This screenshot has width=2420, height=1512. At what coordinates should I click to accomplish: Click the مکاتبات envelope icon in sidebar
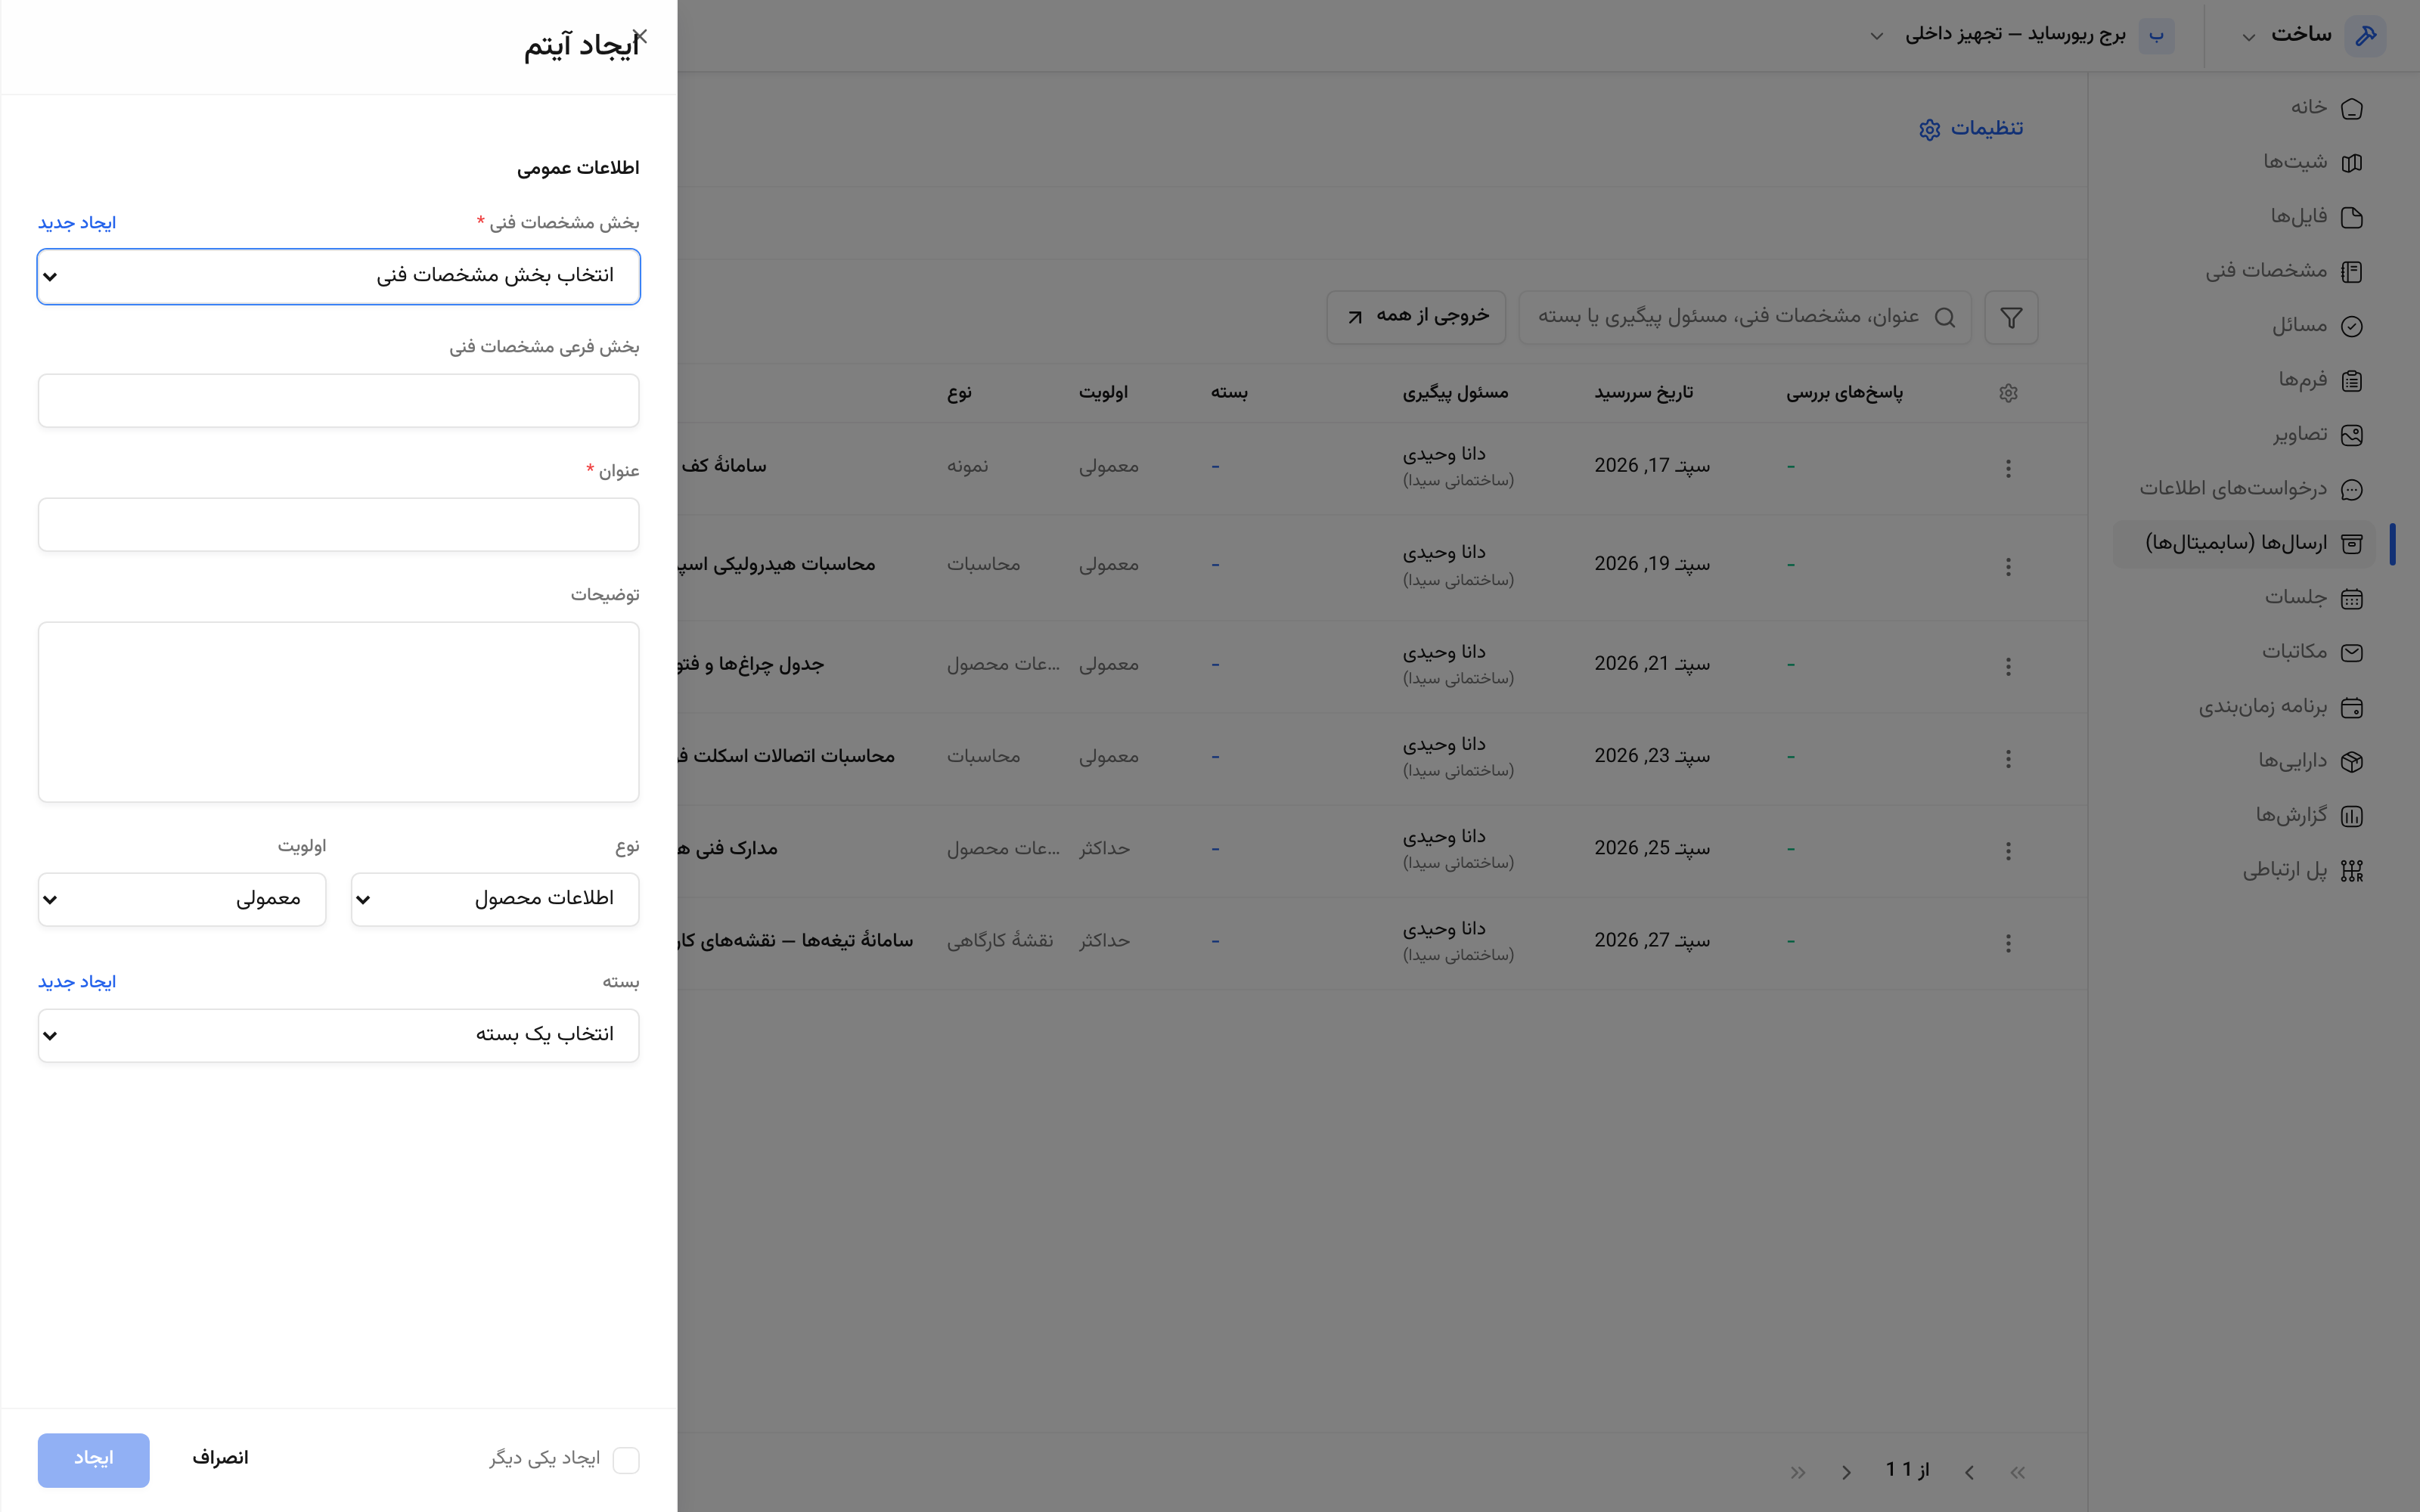click(2352, 653)
